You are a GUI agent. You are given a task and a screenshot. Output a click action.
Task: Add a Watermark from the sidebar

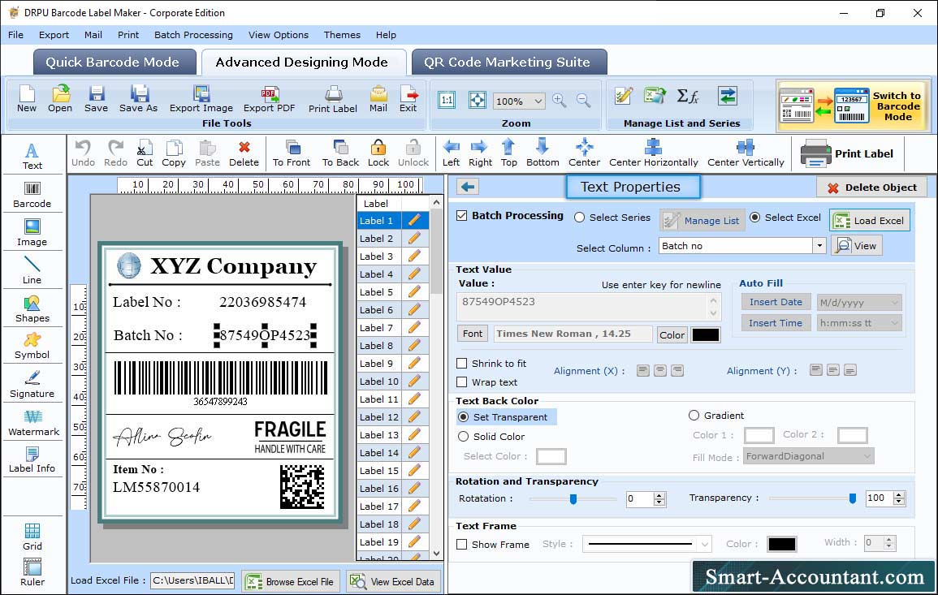pos(33,422)
